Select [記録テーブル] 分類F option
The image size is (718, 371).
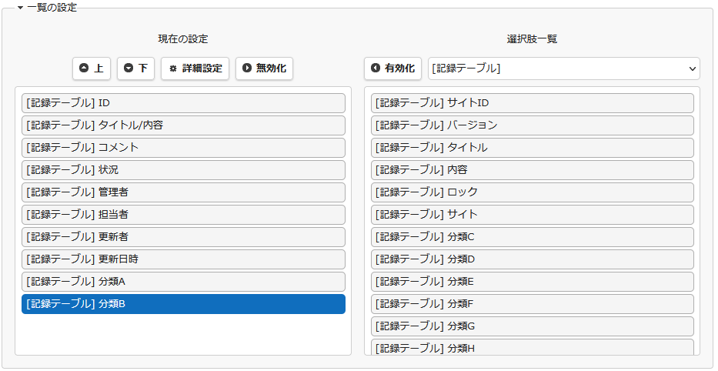click(532, 304)
